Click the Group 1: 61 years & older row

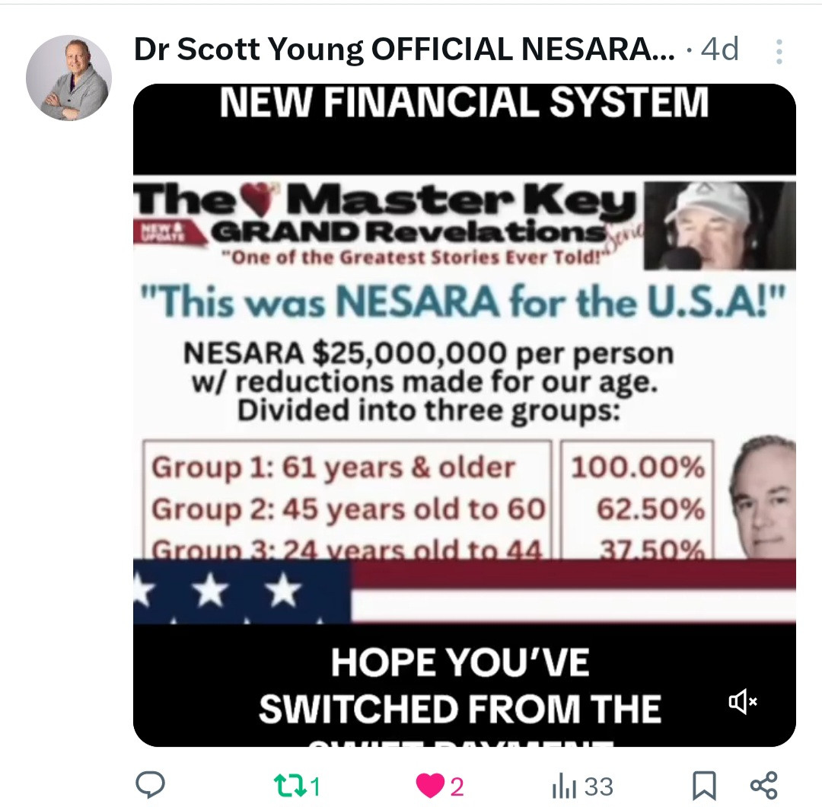click(333, 467)
